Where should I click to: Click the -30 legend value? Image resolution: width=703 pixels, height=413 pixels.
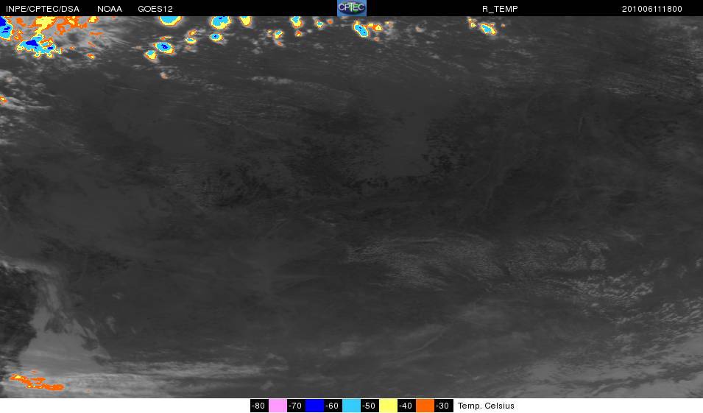point(442,406)
